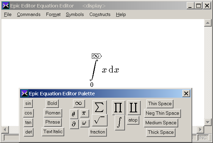Click the vertical scrollbar down arrow
The width and height of the screenshot is (213, 143).
[x=208, y=122]
